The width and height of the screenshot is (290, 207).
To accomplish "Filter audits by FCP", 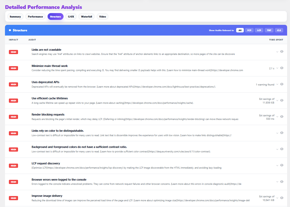I will click(x=249, y=30).
